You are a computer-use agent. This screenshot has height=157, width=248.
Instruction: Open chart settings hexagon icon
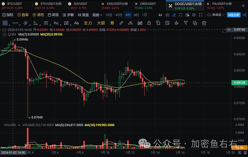[194, 15]
